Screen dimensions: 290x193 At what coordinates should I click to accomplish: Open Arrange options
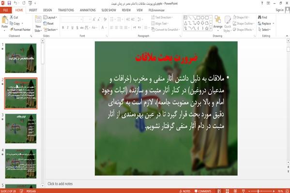218,23
